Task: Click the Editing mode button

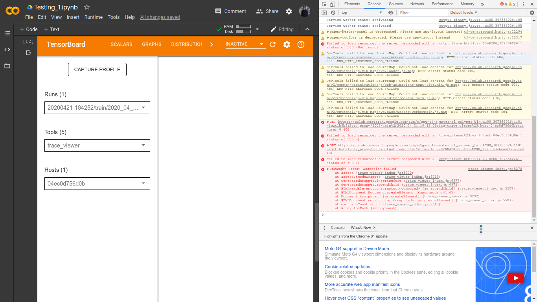Action: (282, 29)
